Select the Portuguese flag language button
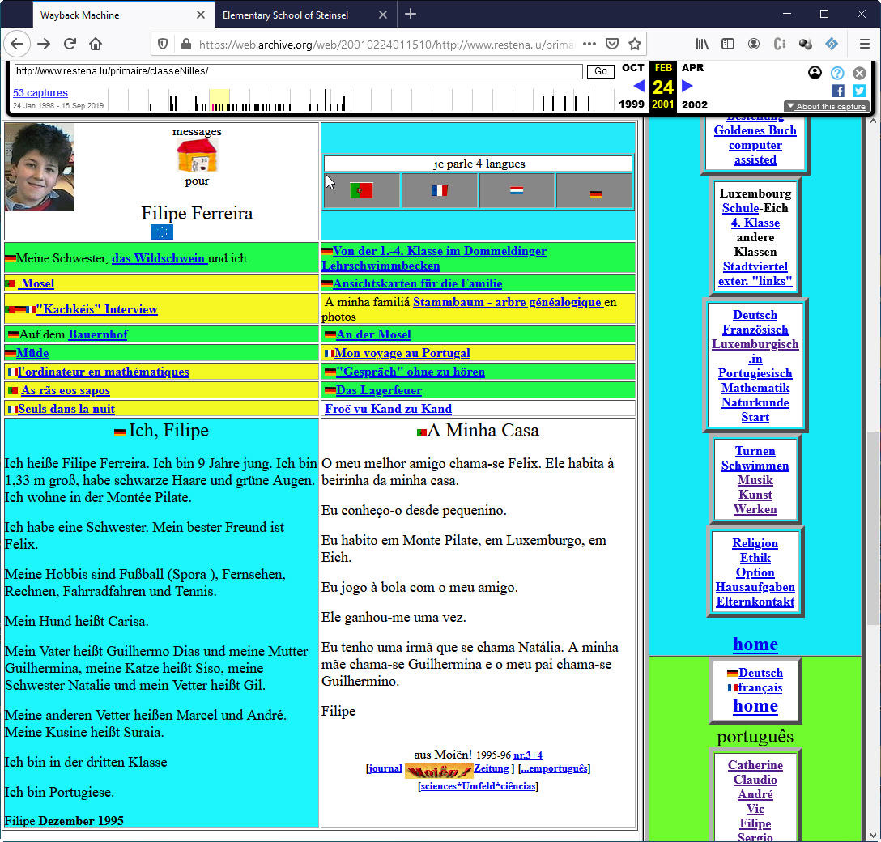Viewport: 881px width, 842px height. 361,190
